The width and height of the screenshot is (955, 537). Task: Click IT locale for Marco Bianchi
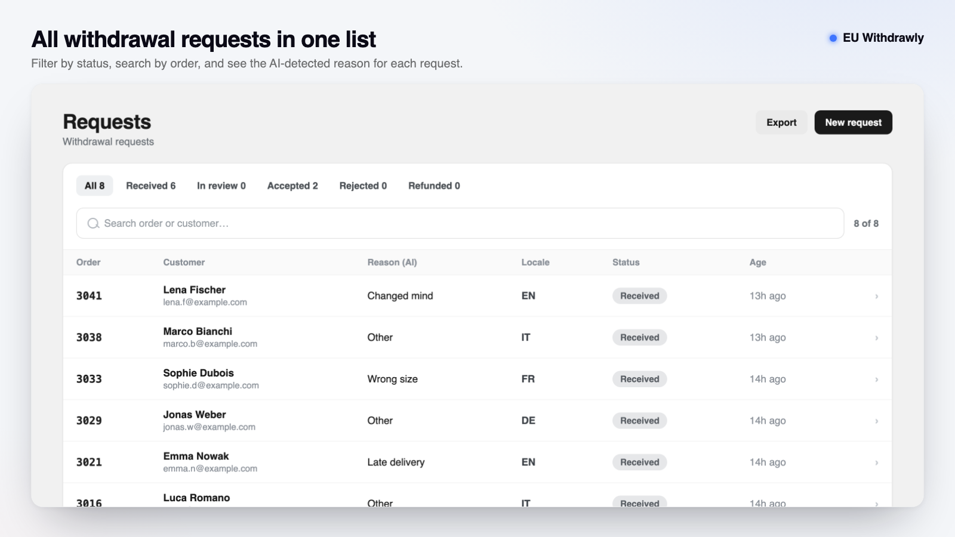click(x=525, y=338)
